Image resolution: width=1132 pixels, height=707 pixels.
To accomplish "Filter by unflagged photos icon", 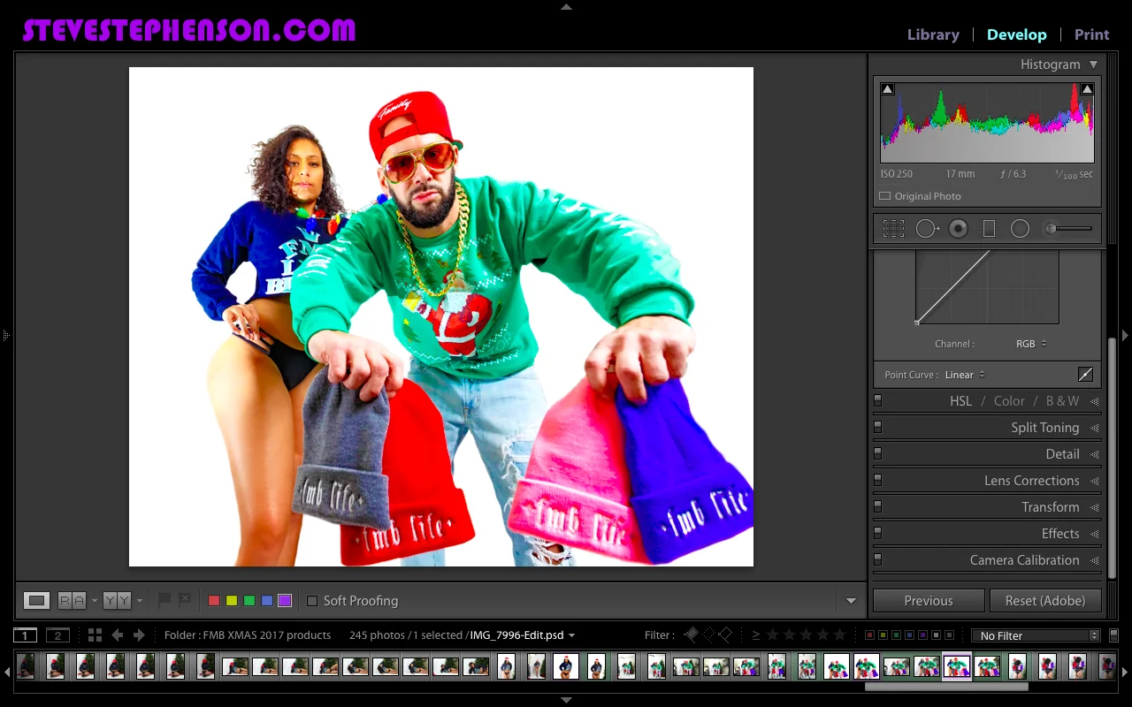I will (708, 635).
